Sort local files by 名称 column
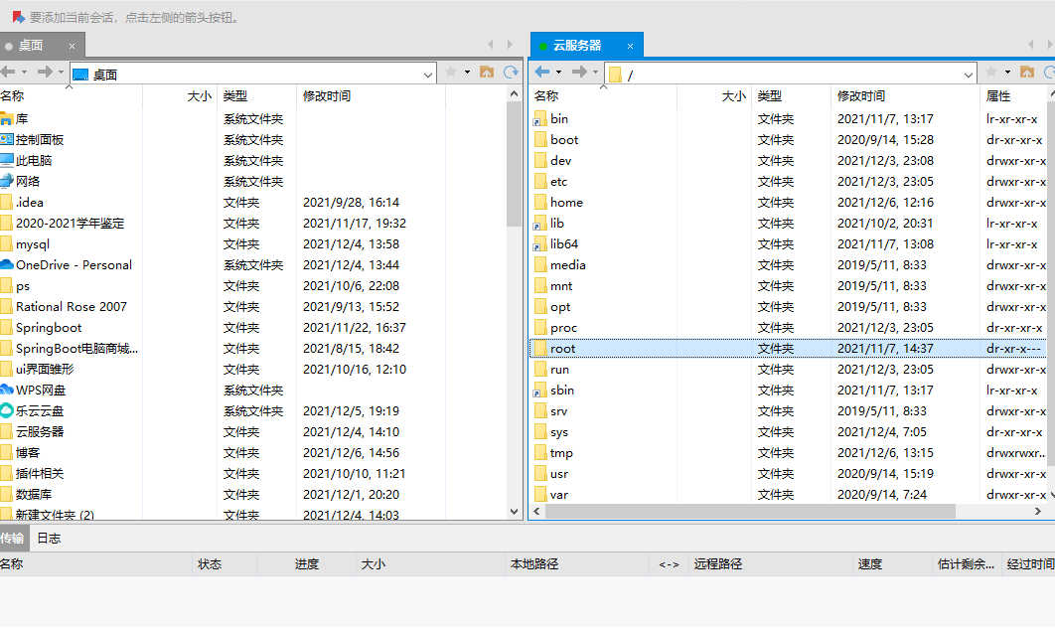Image resolution: width=1055 pixels, height=628 pixels. (x=72, y=96)
